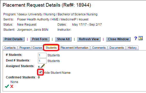Open the blue question mark help icon
Viewport: 146px width, 93px height.
(136, 38)
